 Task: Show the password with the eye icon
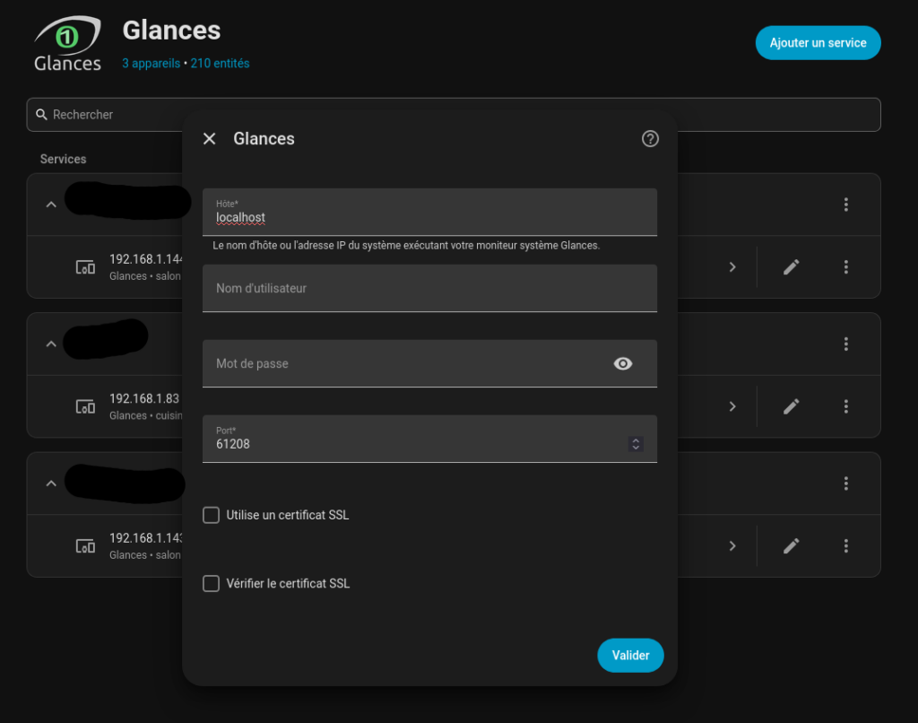coord(623,364)
